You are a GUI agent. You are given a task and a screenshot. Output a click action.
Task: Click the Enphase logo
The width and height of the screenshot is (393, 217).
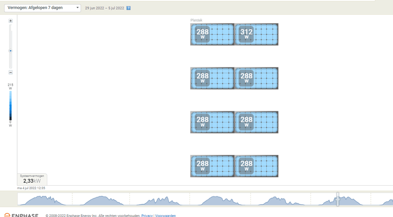pyautogui.click(x=21, y=215)
